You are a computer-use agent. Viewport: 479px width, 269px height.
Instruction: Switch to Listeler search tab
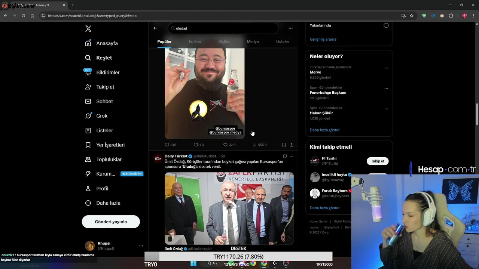point(283,41)
